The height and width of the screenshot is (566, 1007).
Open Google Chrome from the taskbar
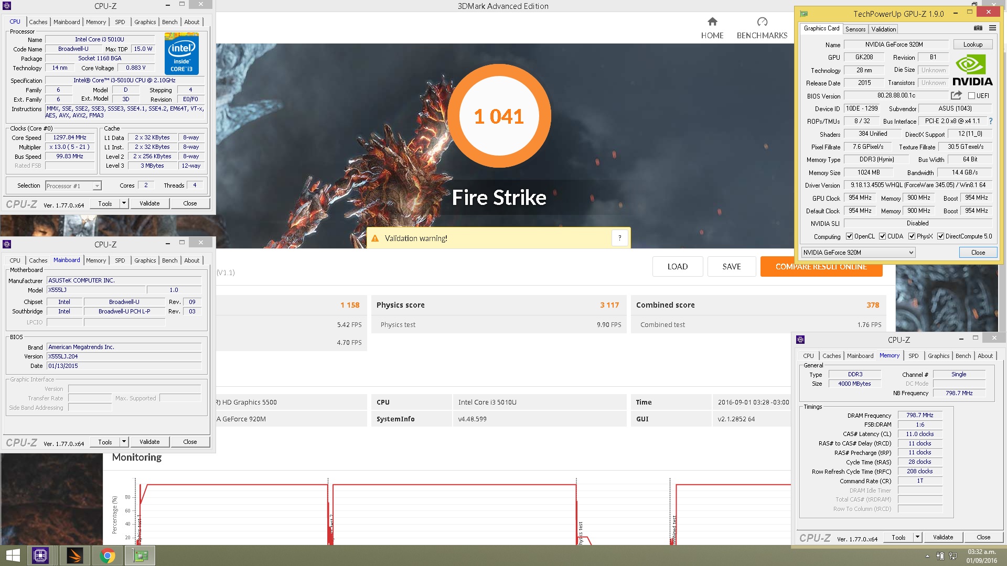[108, 556]
